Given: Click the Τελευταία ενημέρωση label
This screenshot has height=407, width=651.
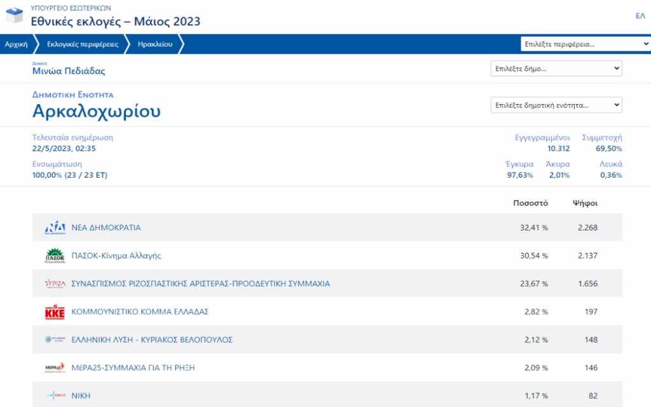Looking at the screenshot, I should click(x=72, y=138).
